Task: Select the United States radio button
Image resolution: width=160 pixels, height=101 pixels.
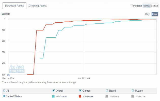Action: point(4,96)
